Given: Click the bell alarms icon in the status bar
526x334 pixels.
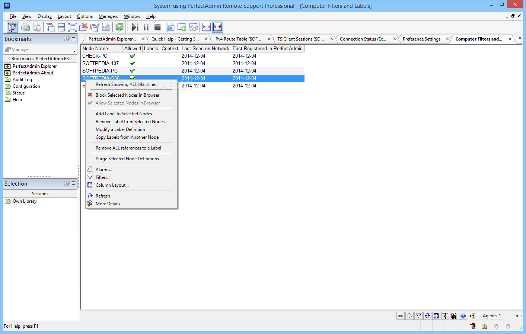Looking at the screenshot, I should coord(409,316).
